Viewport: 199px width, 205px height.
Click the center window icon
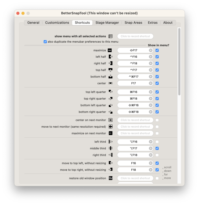point(111,83)
